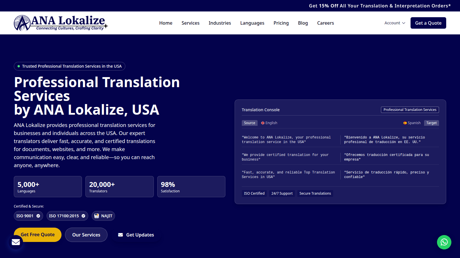Click the Translation Console heading

coord(261,110)
